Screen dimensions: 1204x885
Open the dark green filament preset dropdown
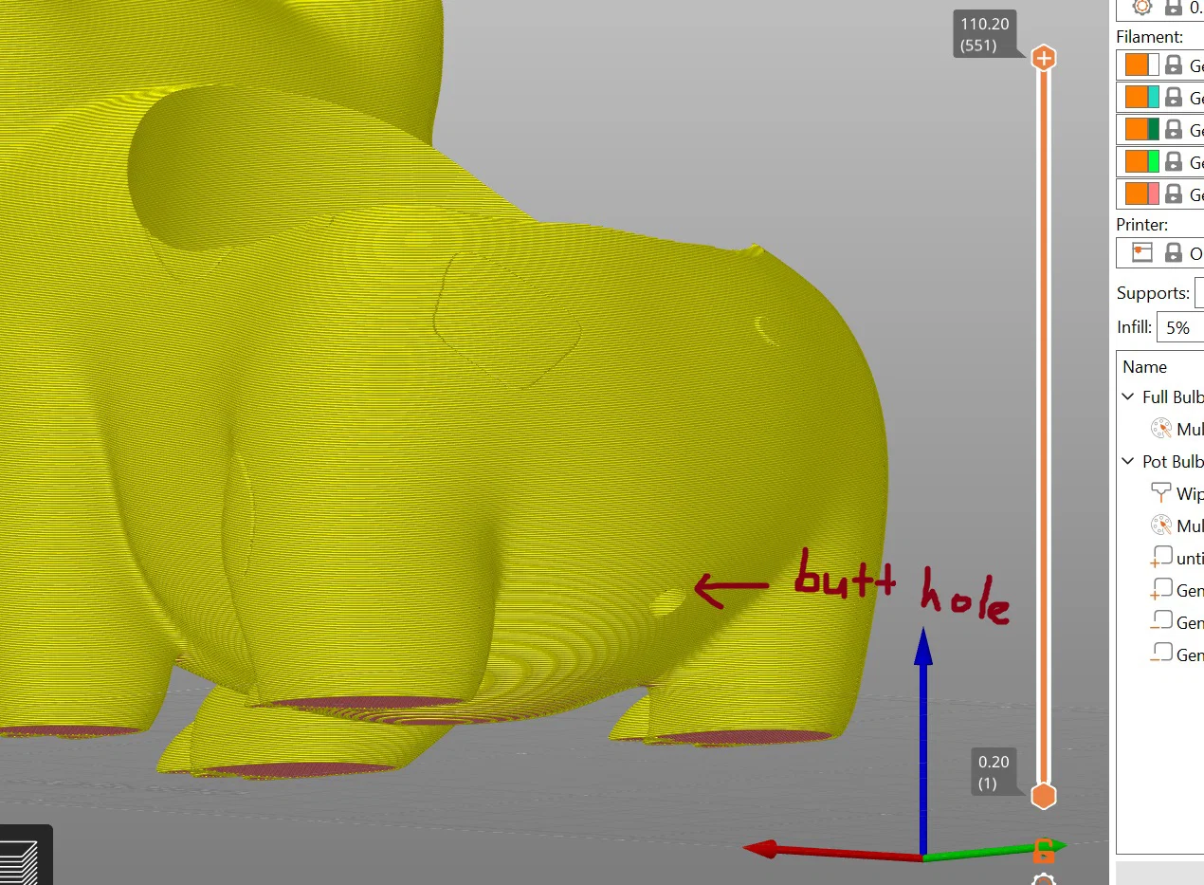tap(1160, 129)
